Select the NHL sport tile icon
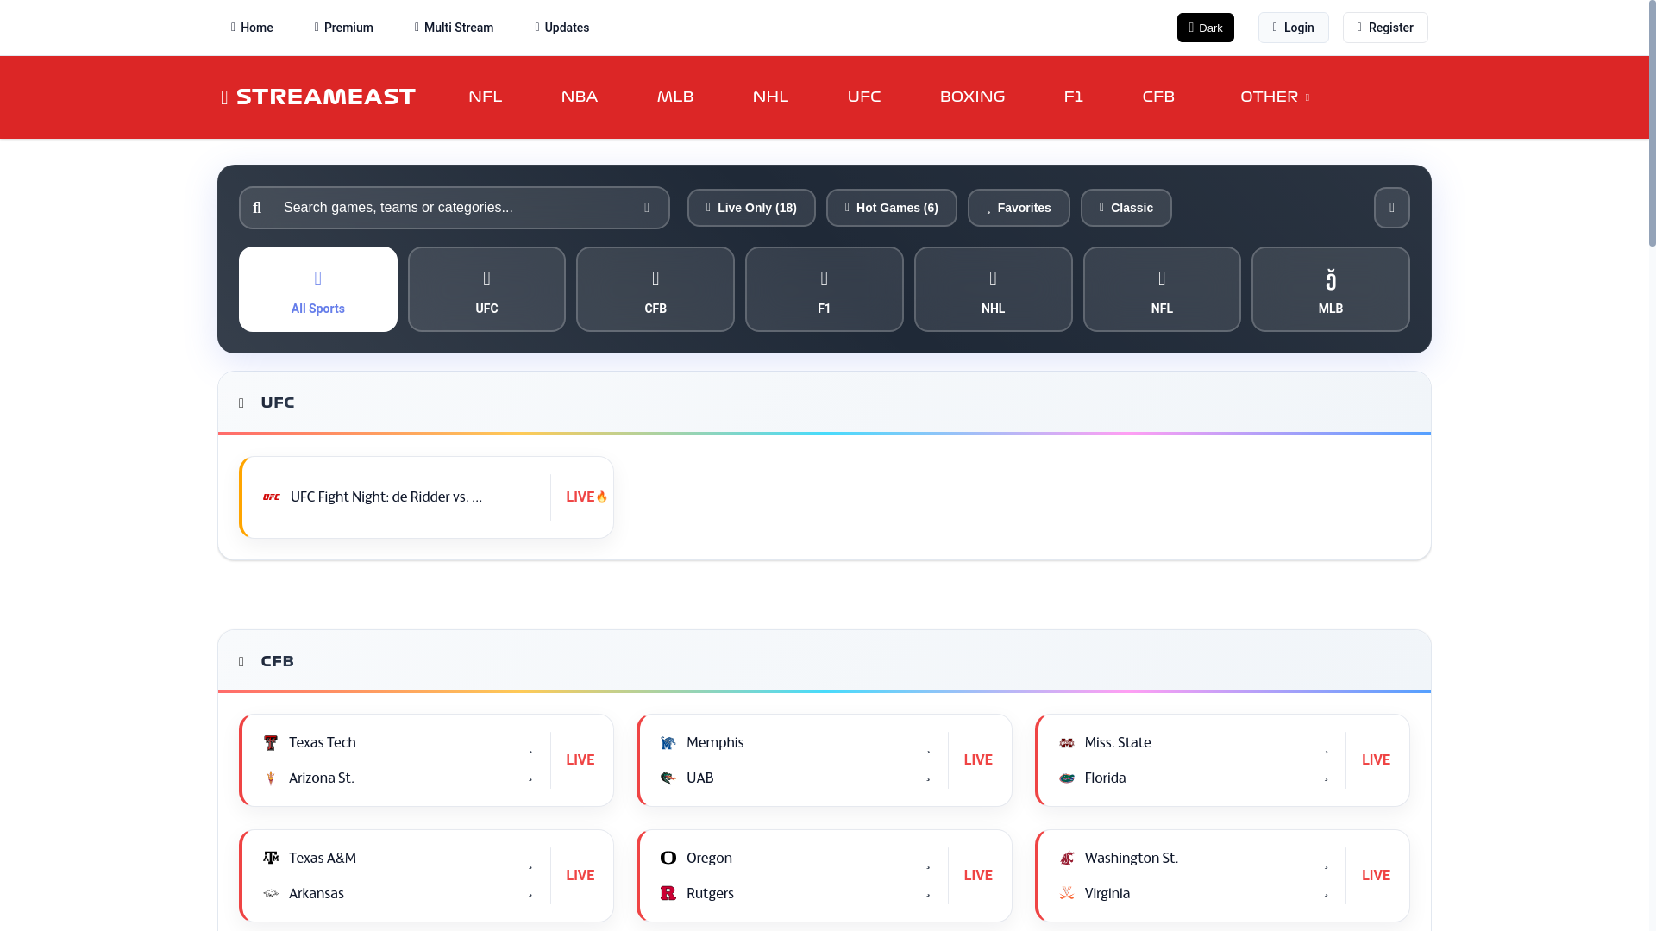Image resolution: width=1656 pixels, height=931 pixels. 993,278
